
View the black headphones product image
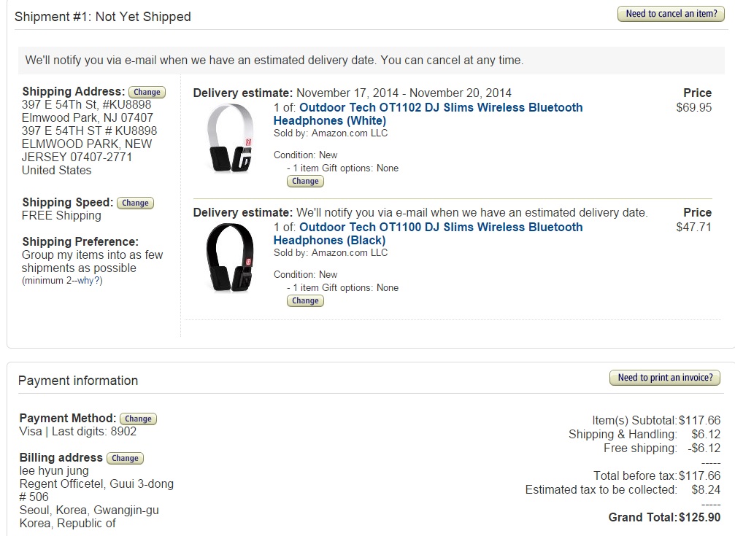click(230, 257)
